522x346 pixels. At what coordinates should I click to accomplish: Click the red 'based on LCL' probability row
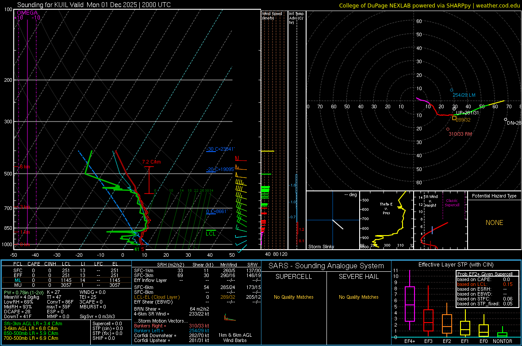pyautogui.click(x=485, y=285)
